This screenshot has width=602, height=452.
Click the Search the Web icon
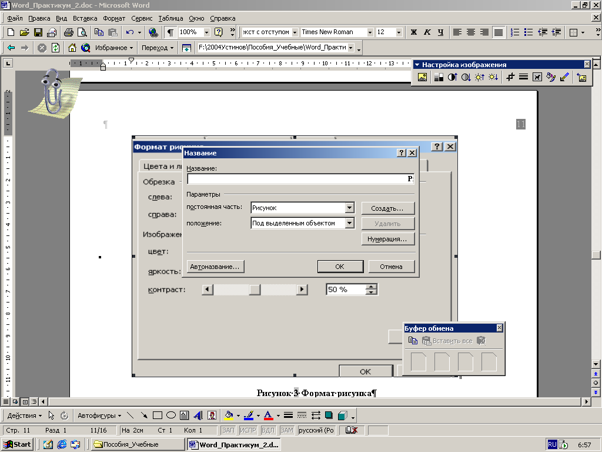click(x=85, y=48)
